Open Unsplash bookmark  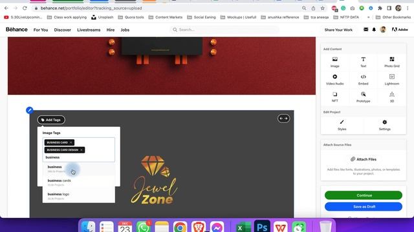(102, 17)
